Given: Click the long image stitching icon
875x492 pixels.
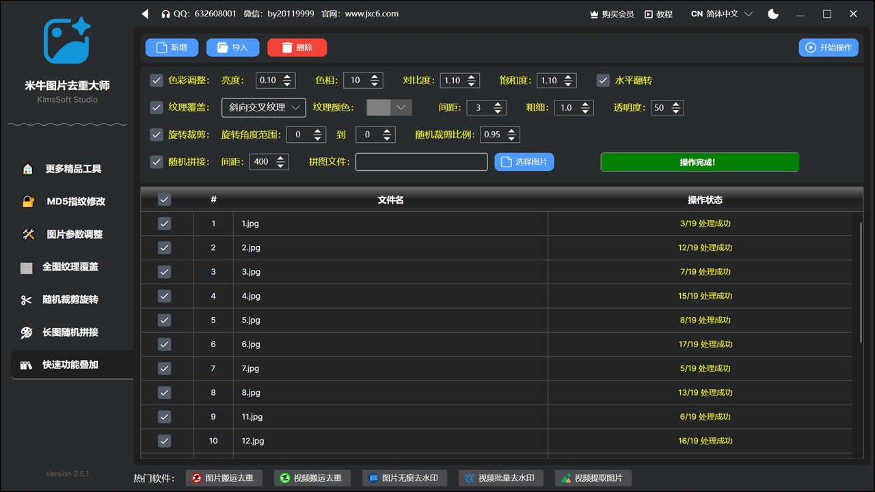Looking at the screenshot, I should [27, 333].
